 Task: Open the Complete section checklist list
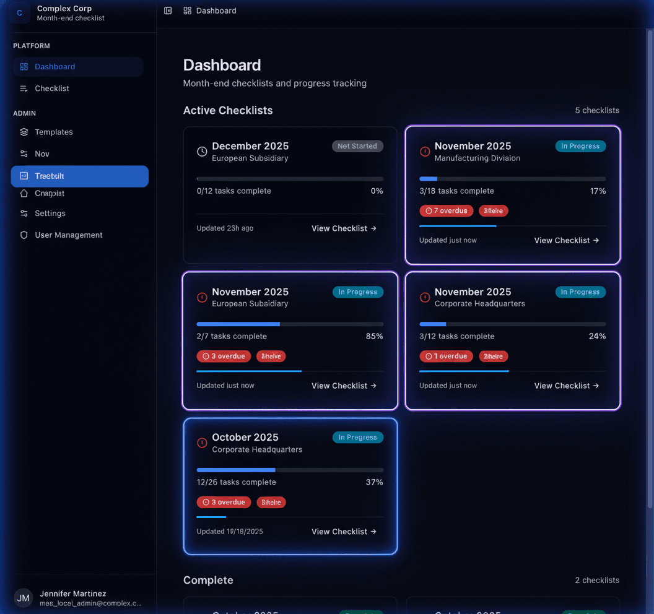coord(207,580)
